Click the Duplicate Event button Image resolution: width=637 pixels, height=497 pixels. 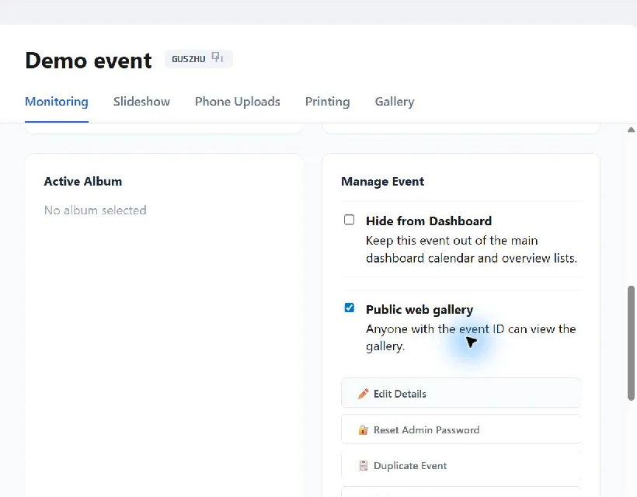461,465
